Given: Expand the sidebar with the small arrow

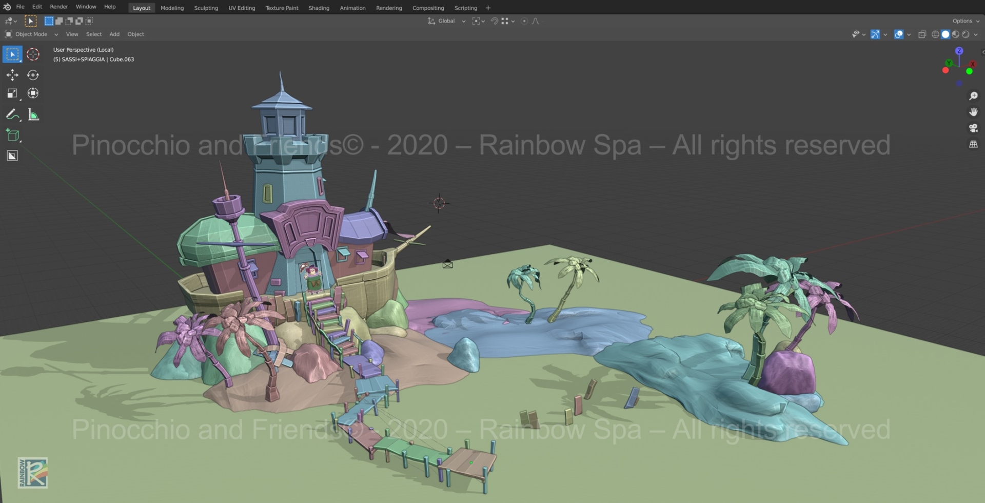Looking at the screenshot, I should (x=982, y=52).
